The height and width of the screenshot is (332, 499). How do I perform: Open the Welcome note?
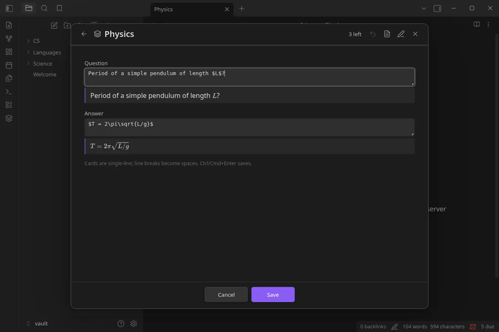tap(44, 75)
